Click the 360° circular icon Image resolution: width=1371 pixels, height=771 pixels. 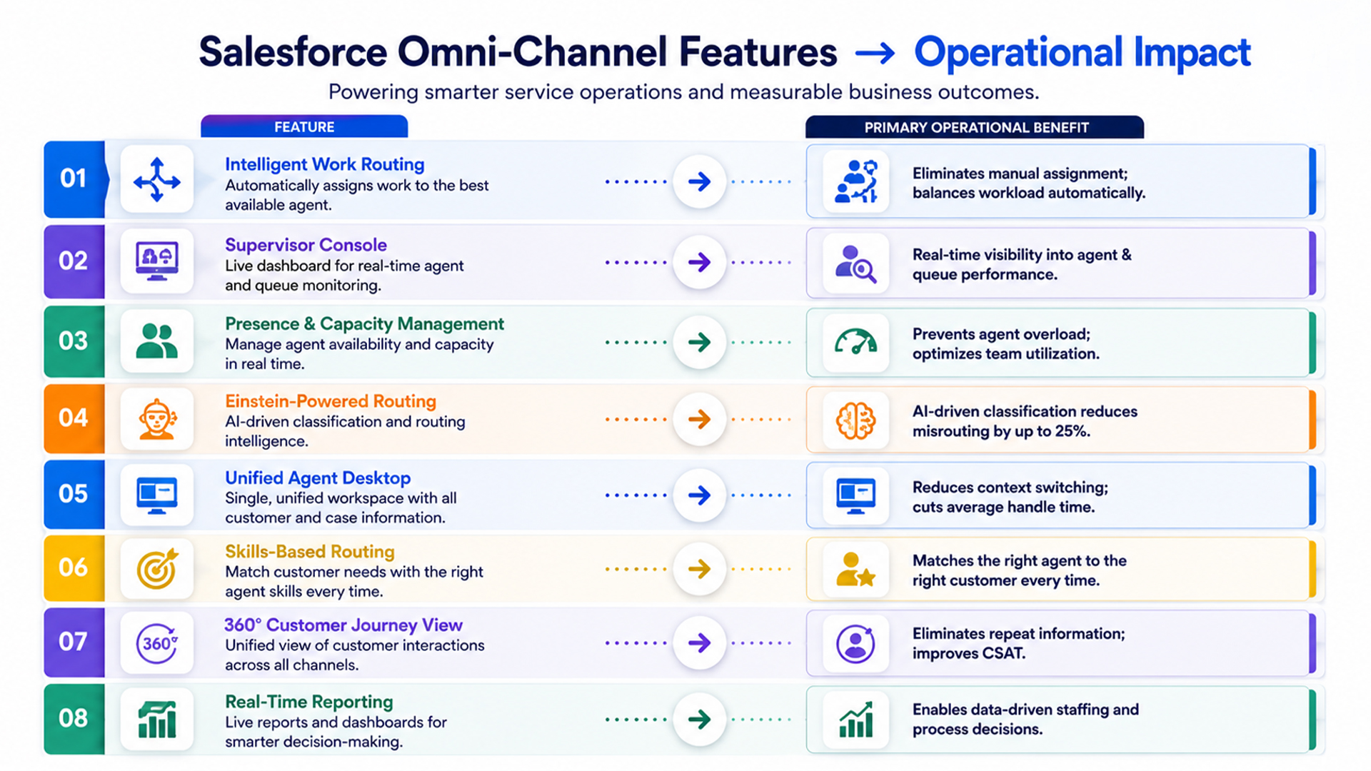pyautogui.click(x=157, y=643)
